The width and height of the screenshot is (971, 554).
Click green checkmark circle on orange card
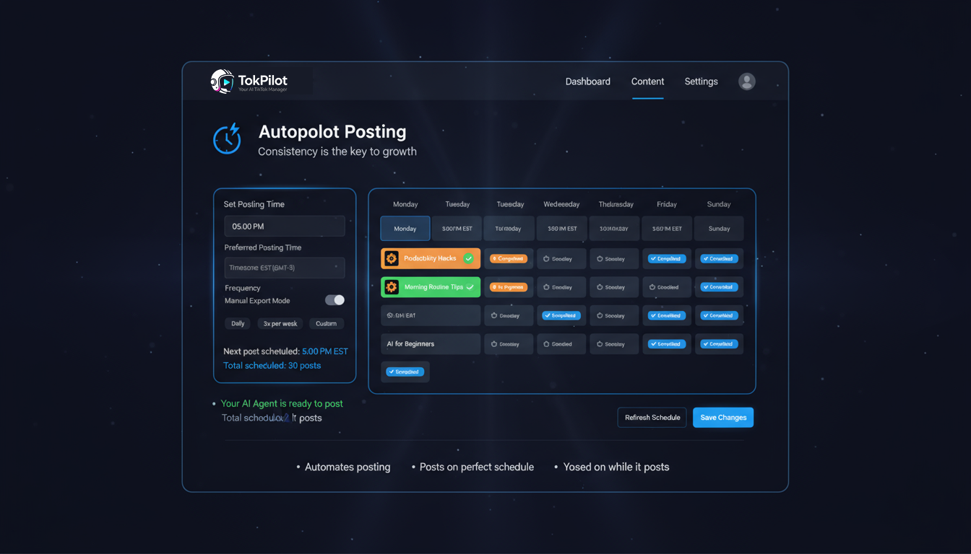(468, 258)
